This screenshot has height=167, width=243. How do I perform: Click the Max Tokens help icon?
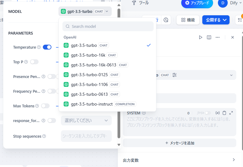click(x=37, y=106)
